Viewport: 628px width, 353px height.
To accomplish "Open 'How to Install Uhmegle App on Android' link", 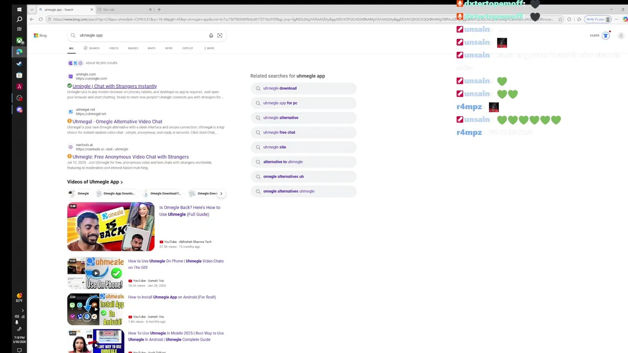I will [x=172, y=297].
